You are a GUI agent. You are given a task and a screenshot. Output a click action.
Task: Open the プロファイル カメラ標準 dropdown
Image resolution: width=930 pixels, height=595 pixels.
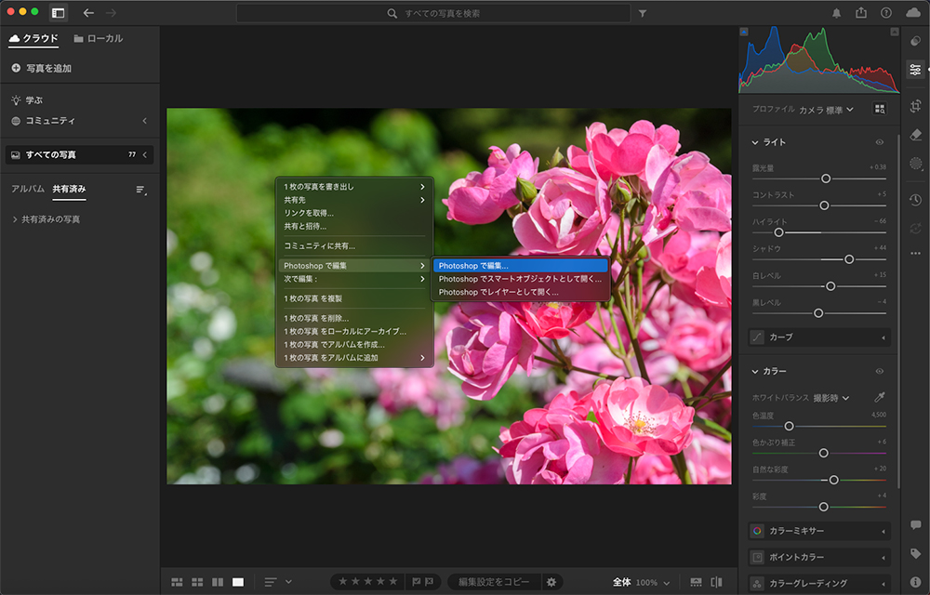826,110
